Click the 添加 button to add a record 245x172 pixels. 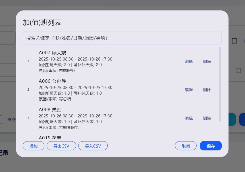pyautogui.click(x=33, y=146)
